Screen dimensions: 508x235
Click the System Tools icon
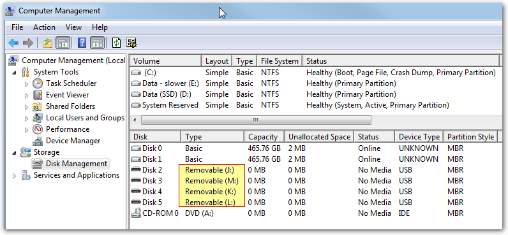(x=26, y=72)
